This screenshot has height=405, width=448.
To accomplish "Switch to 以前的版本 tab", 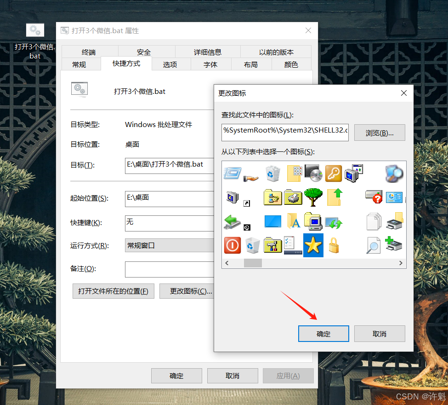I will point(276,52).
